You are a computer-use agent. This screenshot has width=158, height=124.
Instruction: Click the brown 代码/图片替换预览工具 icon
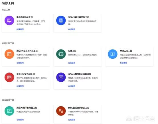point(61,111)
